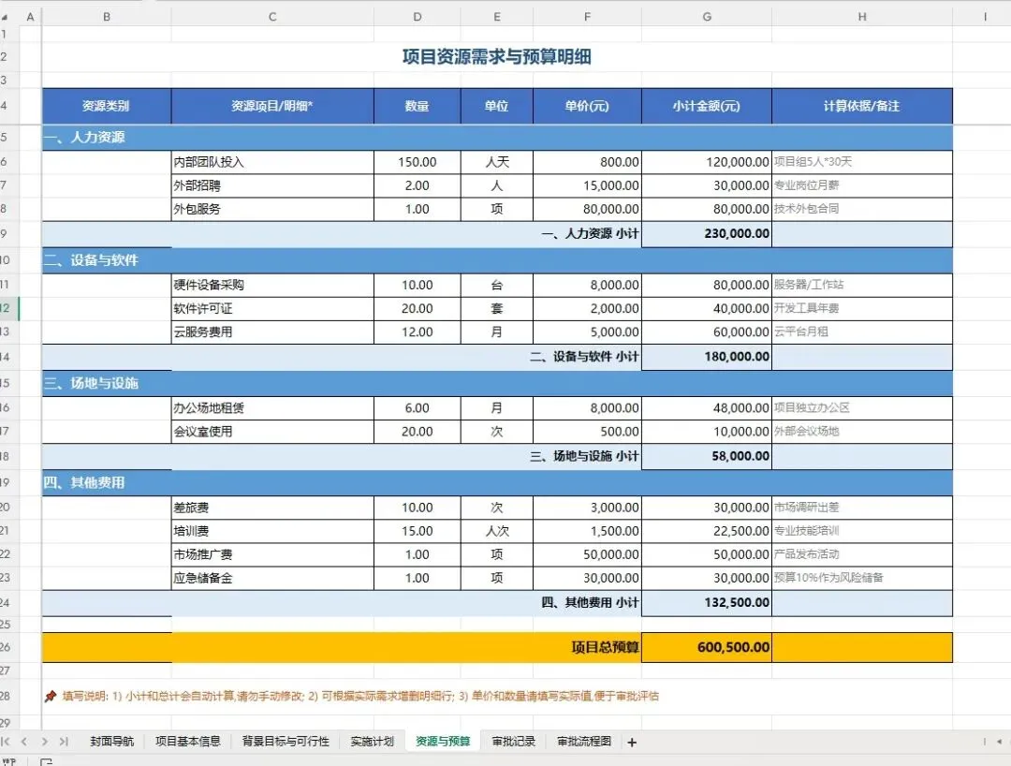
Task: Select the 四、其他费用 section row
Action: [x=497, y=483]
